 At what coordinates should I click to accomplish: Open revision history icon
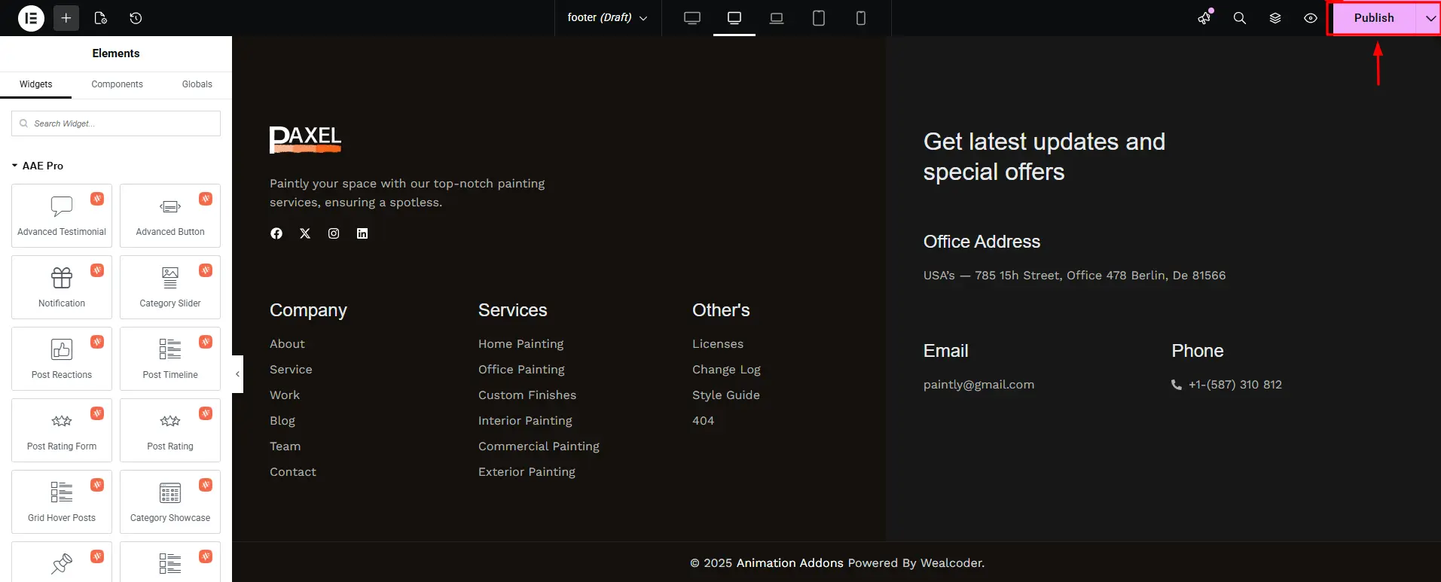click(136, 18)
